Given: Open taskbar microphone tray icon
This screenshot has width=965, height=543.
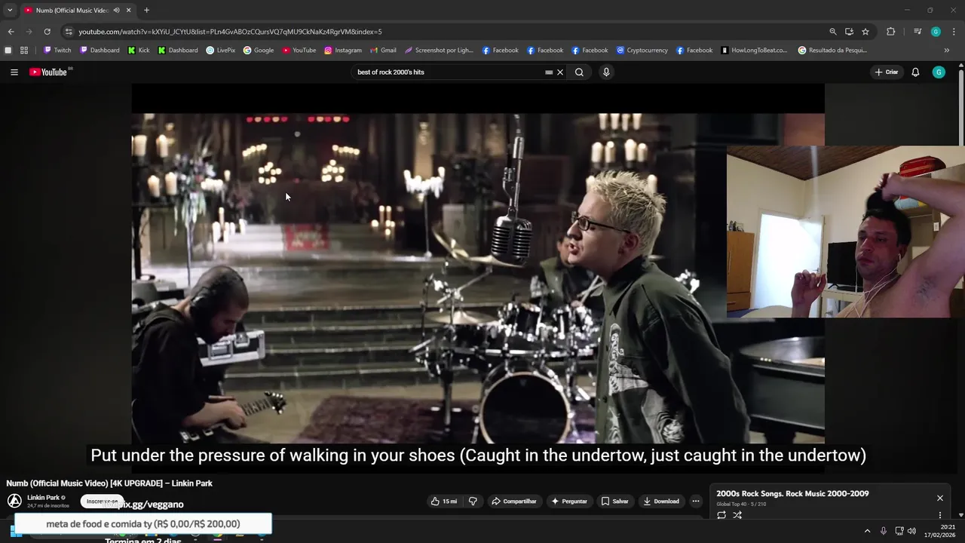Looking at the screenshot, I should coord(884,531).
